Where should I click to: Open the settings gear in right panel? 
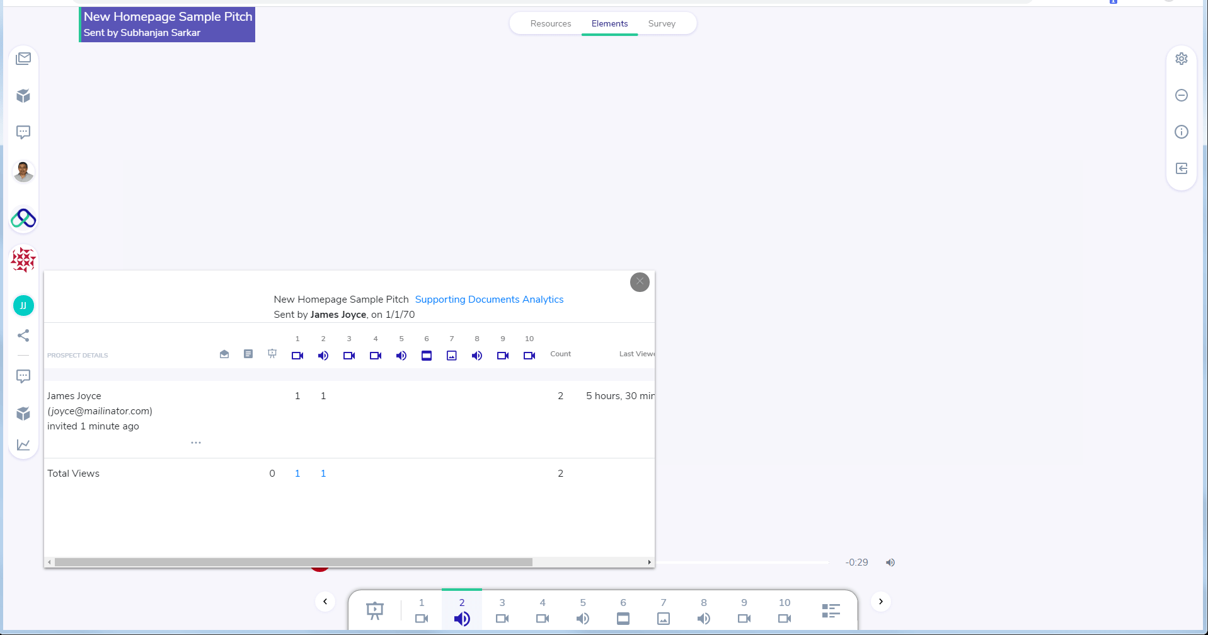click(1181, 59)
